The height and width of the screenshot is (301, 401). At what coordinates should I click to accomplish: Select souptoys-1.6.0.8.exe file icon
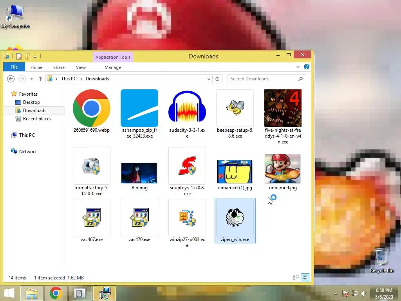point(187,166)
